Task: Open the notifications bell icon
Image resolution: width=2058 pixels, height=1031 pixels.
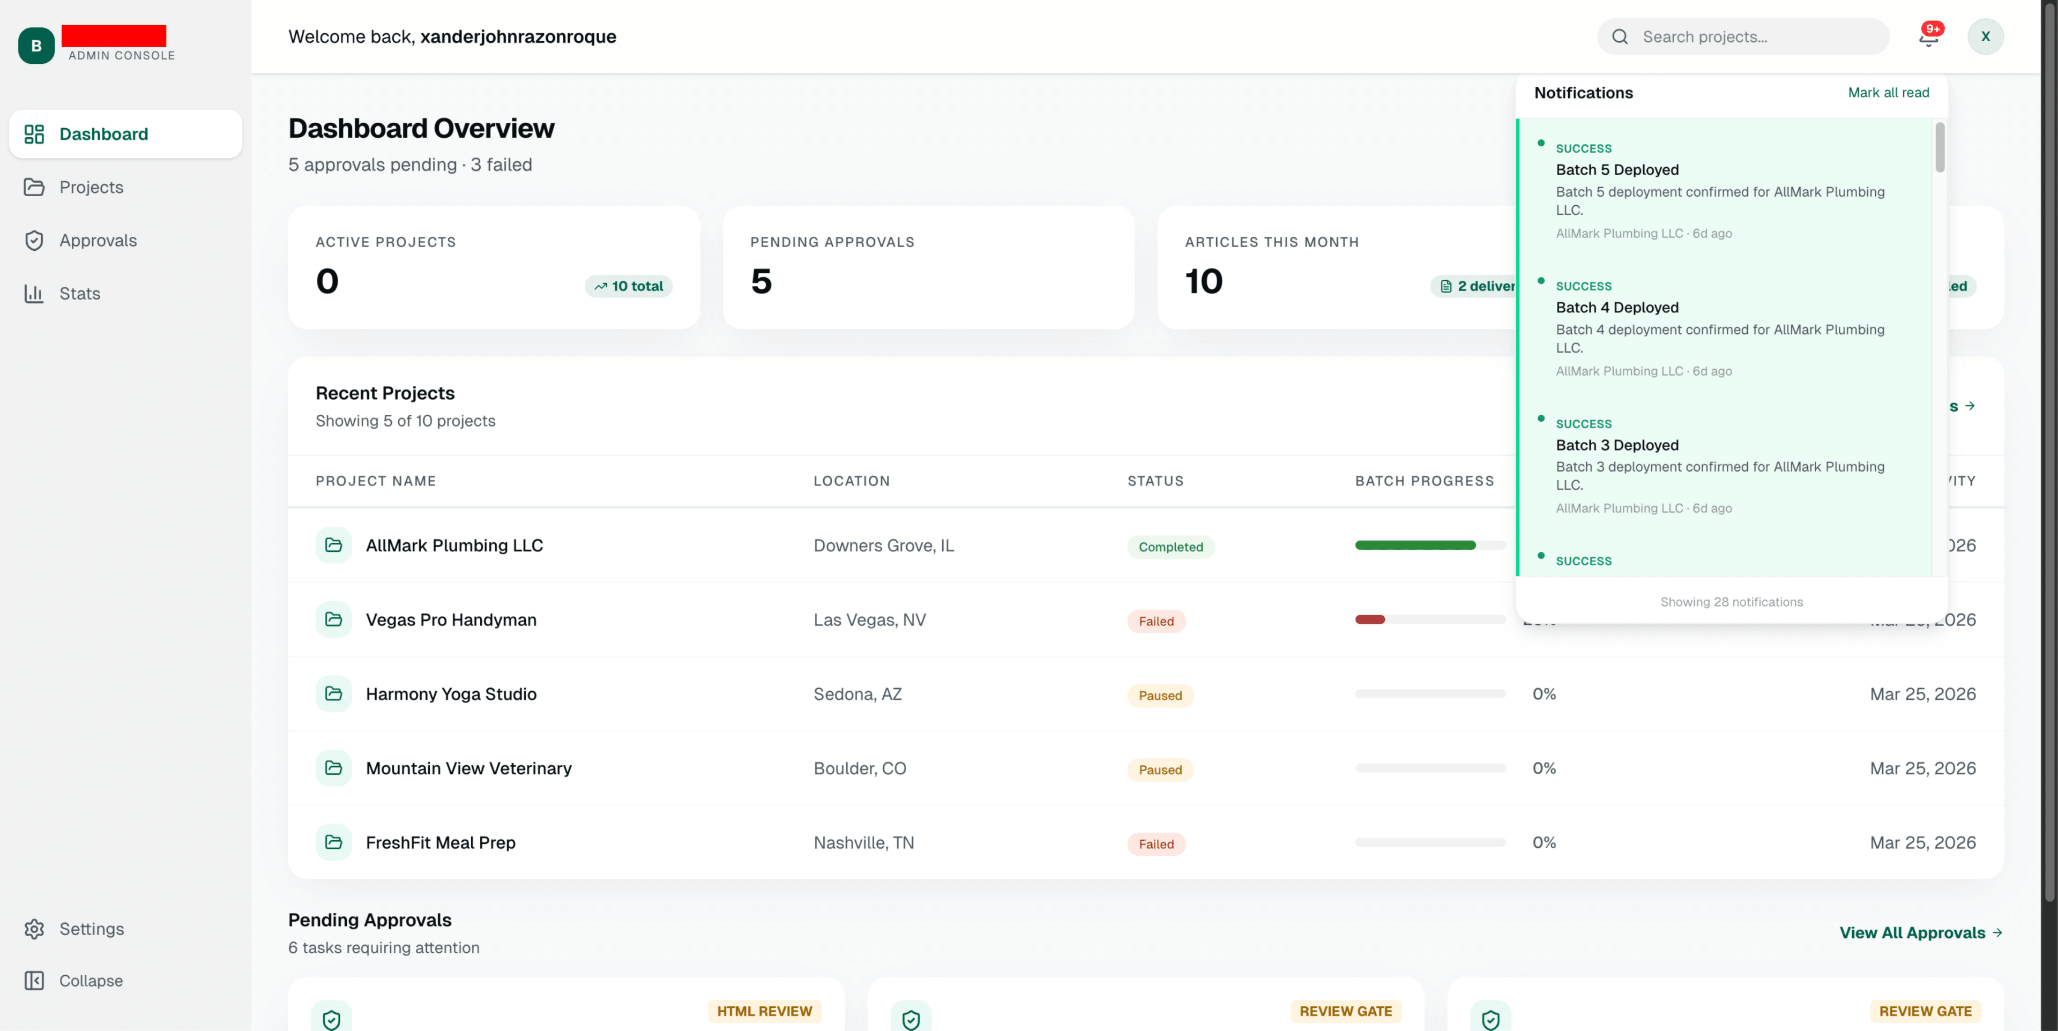Action: [1929, 37]
